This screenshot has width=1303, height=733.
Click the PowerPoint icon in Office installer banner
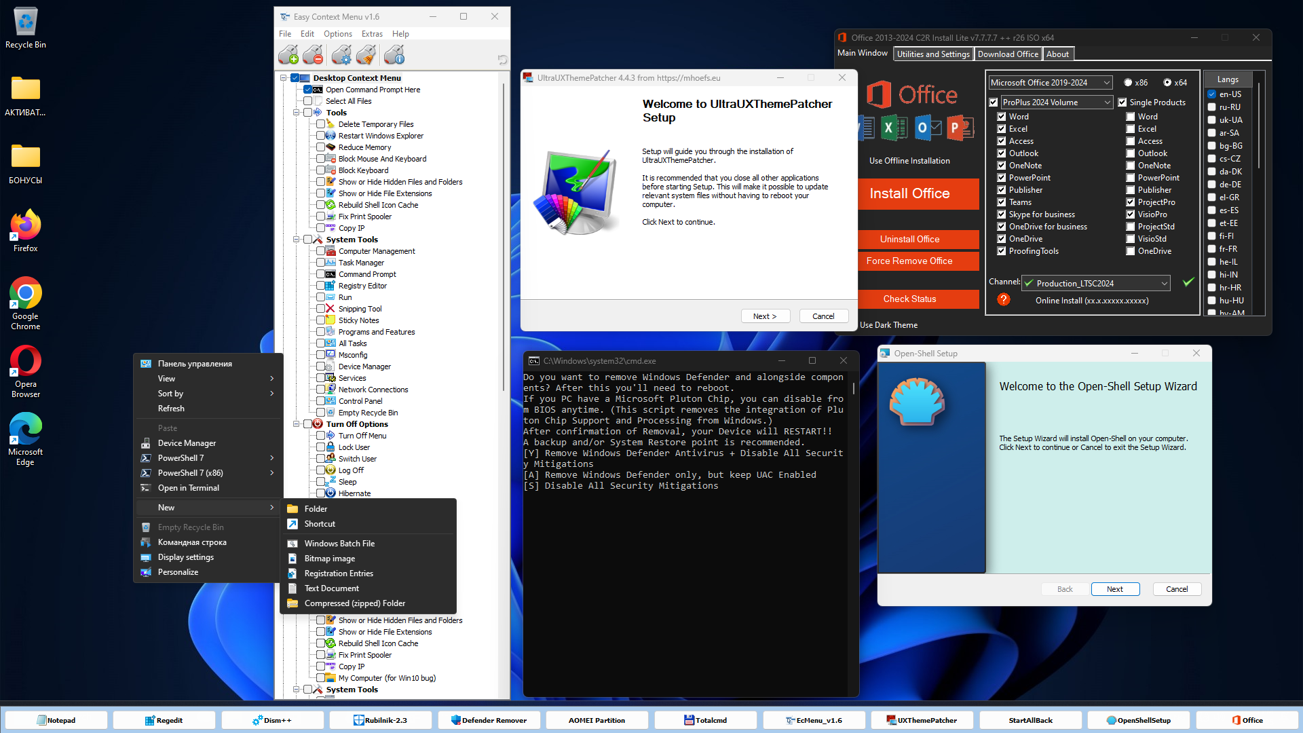pos(959,128)
